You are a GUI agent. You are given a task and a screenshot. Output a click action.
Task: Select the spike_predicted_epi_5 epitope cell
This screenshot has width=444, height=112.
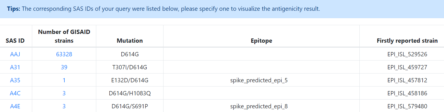[x=259, y=80]
